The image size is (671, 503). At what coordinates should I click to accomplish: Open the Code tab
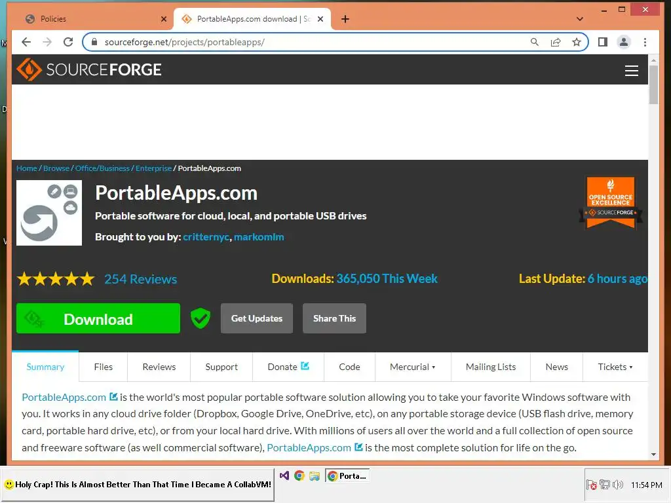pyautogui.click(x=349, y=367)
